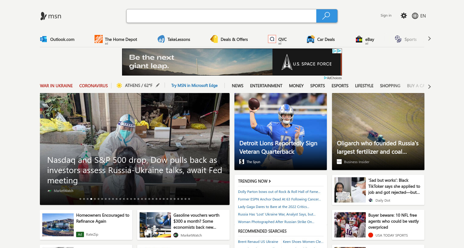Go to the SPORTS section

(317, 86)
